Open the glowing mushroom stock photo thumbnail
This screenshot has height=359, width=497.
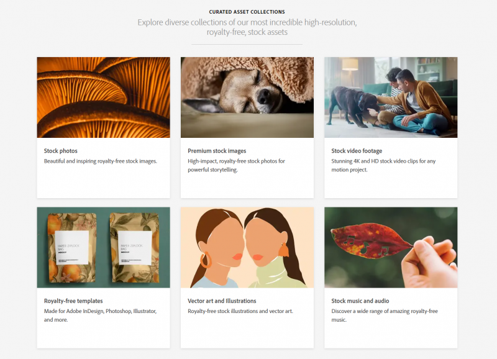(103, 98)
